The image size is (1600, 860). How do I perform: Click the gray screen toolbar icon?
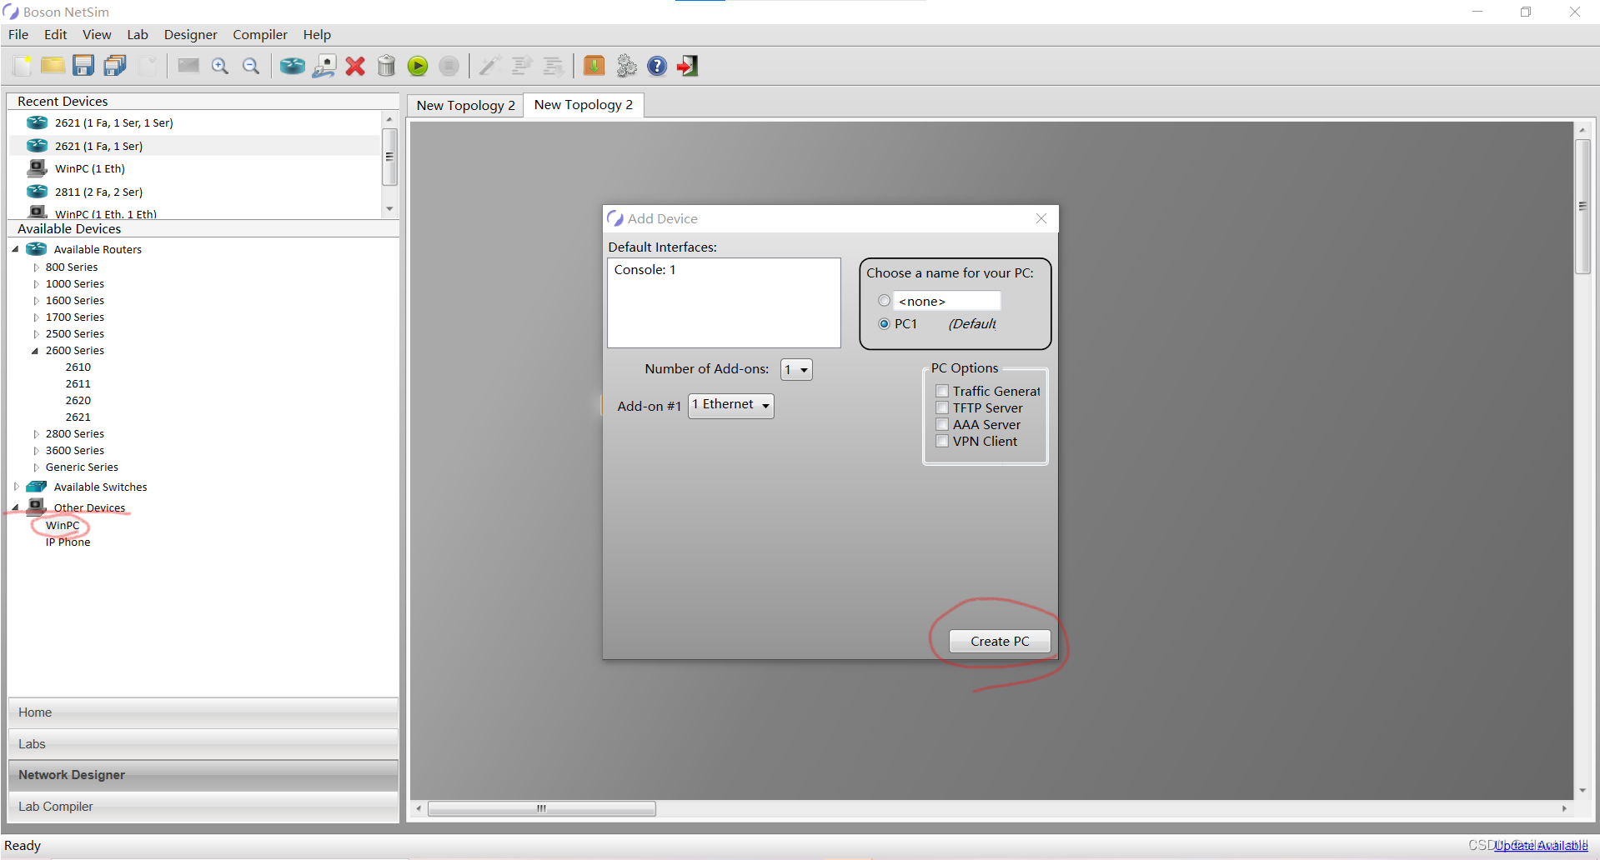188,66
